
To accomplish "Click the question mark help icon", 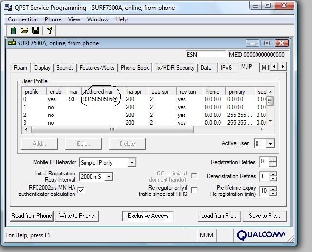I will pyautogui.click(x=49, y=30).
